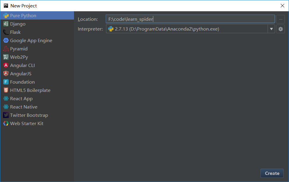Click the Google App Engine icon
This screenshot has height=182, width=289.
(6, 40)
